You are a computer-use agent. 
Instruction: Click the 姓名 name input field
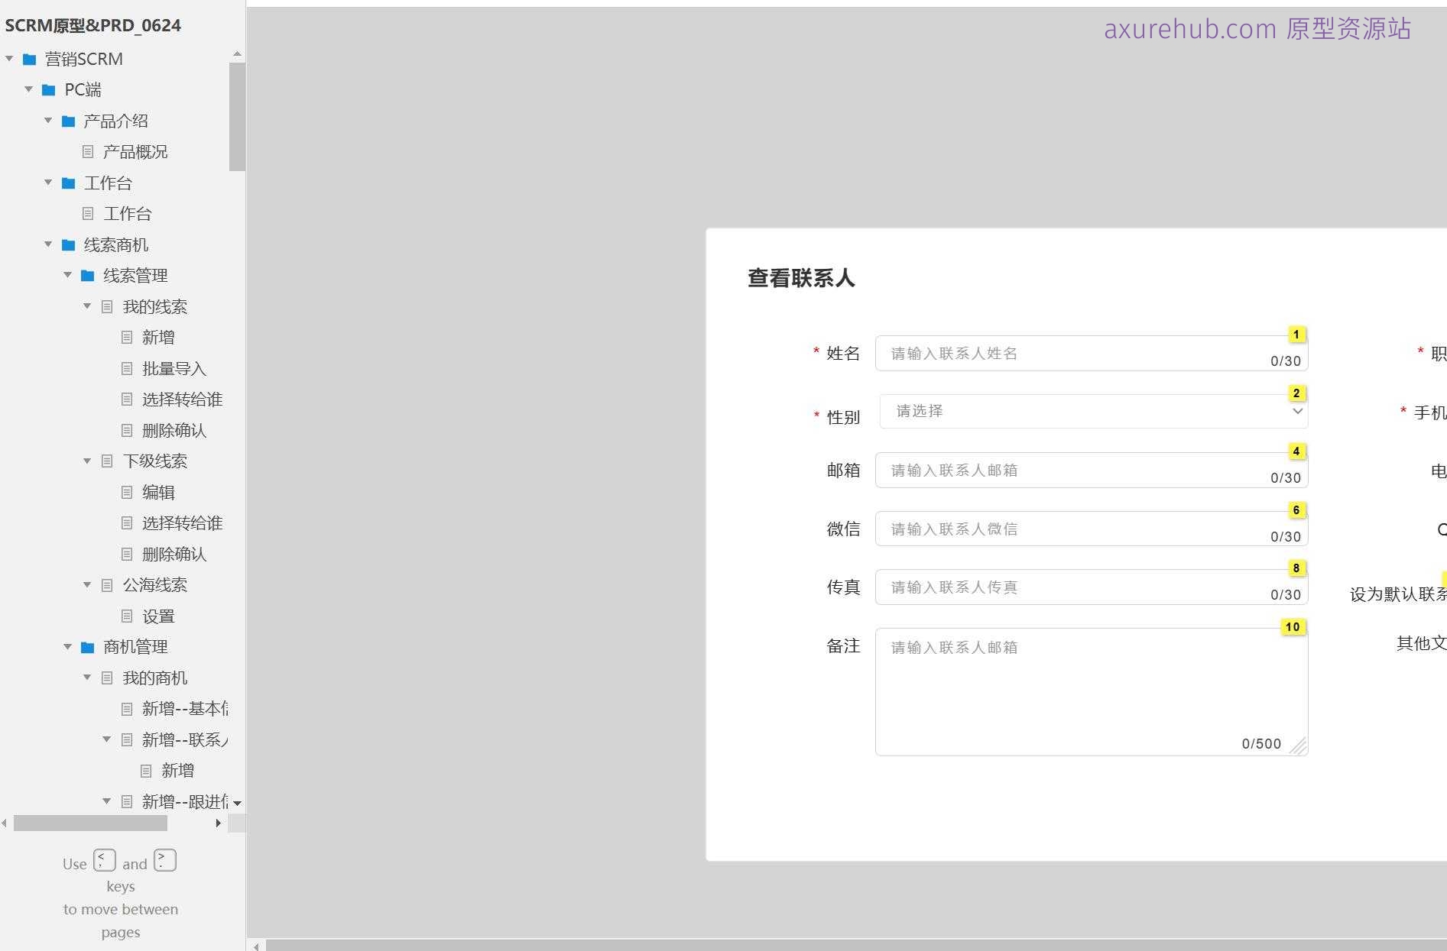[x=1070, y=353]
